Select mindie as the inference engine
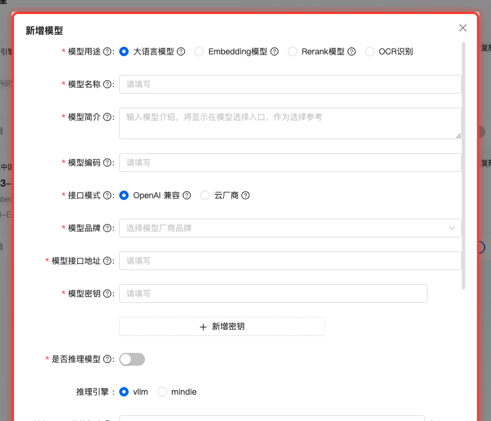 [162, 392]
